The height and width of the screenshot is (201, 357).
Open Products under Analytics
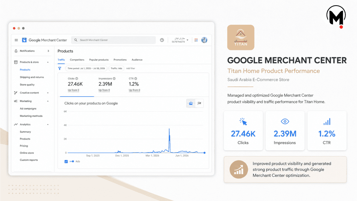25,139
